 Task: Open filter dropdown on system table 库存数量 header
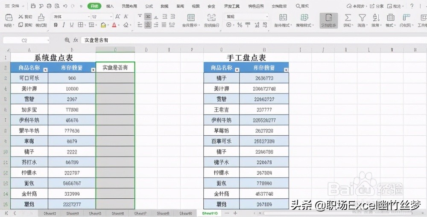93,70
